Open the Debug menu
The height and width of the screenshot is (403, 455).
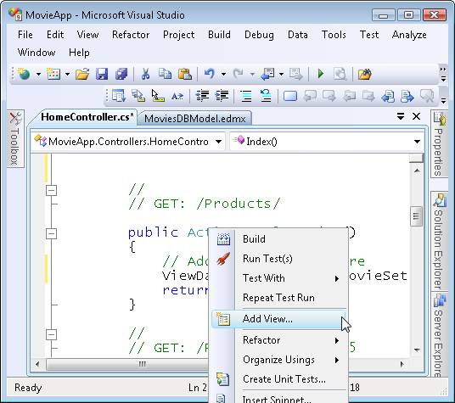coord(259,35)
